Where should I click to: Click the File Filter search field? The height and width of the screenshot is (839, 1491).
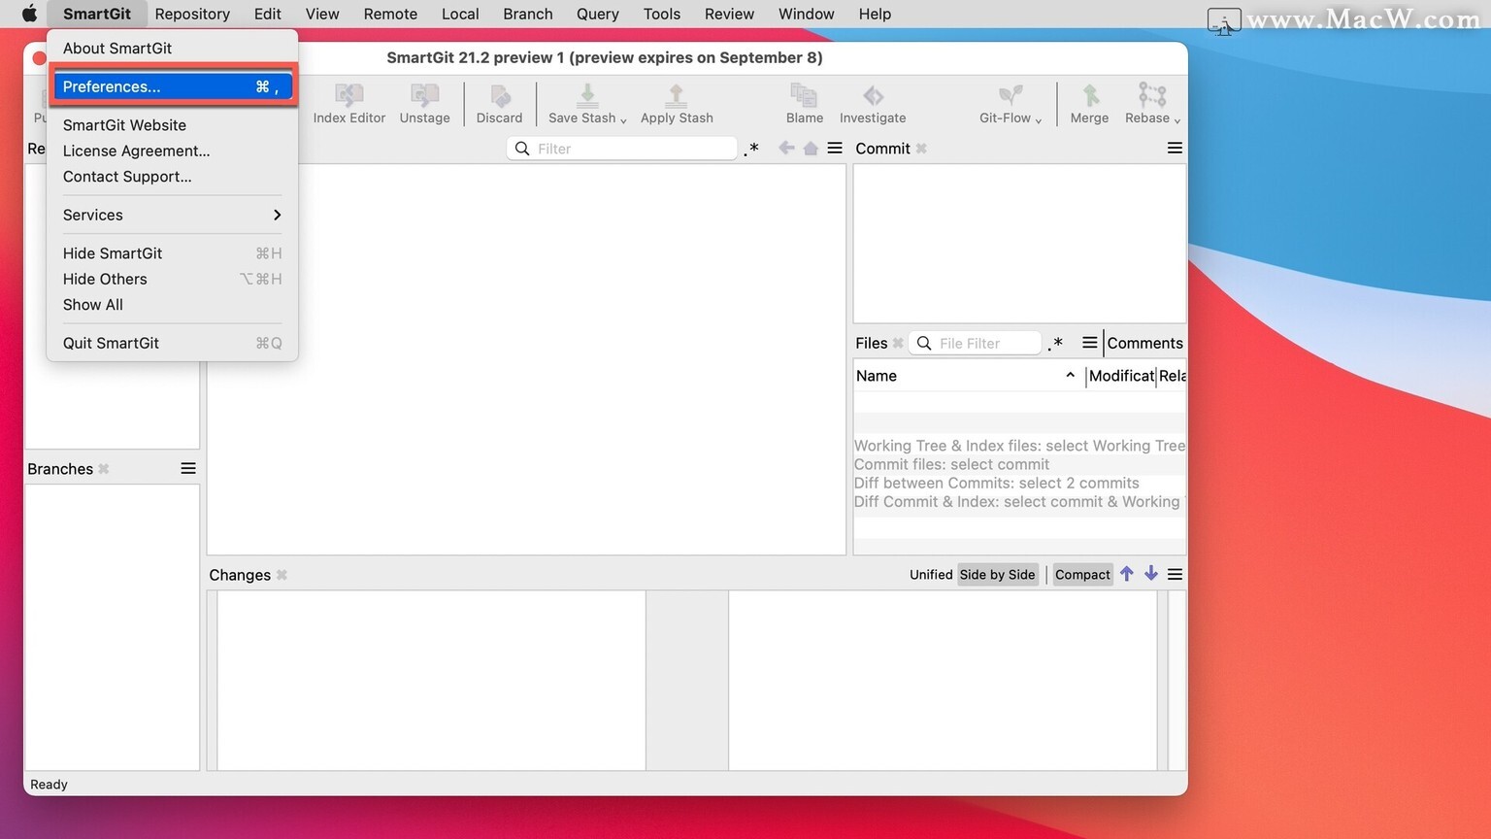[975, 343]
